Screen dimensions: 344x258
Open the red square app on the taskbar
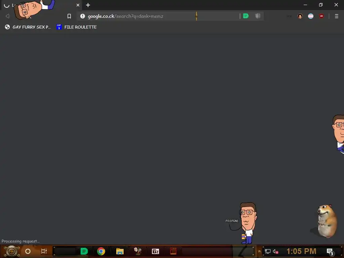pos(173,251)
